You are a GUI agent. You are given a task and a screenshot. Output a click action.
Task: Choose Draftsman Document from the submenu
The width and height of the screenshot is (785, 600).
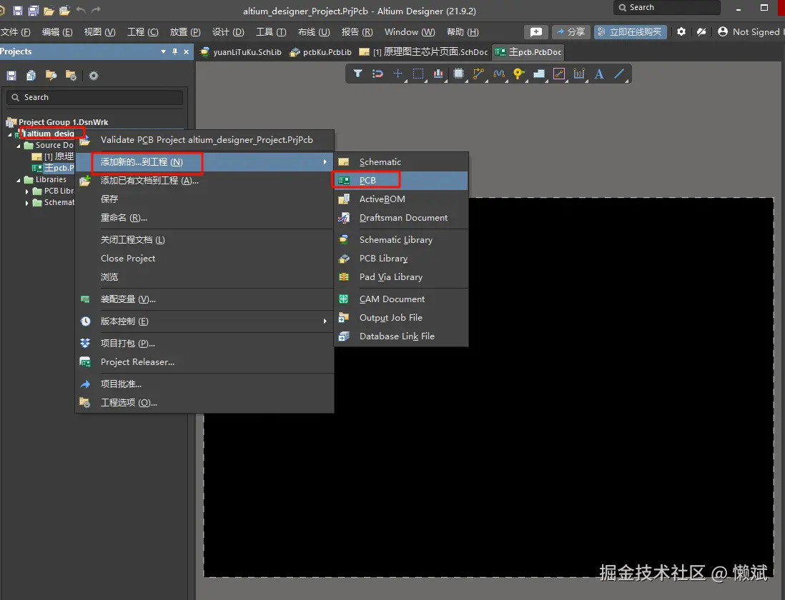click(x=401, y=217)
